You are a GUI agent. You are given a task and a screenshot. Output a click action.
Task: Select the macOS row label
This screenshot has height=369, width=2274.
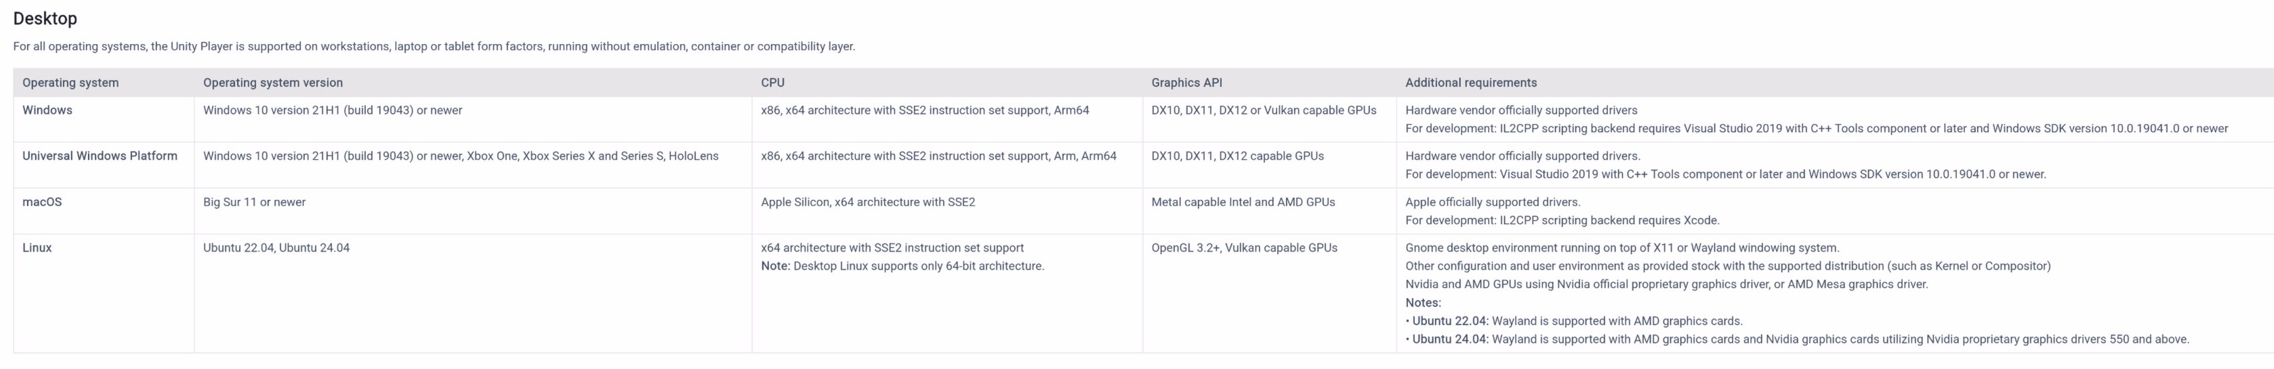click(x=43, y=202)
